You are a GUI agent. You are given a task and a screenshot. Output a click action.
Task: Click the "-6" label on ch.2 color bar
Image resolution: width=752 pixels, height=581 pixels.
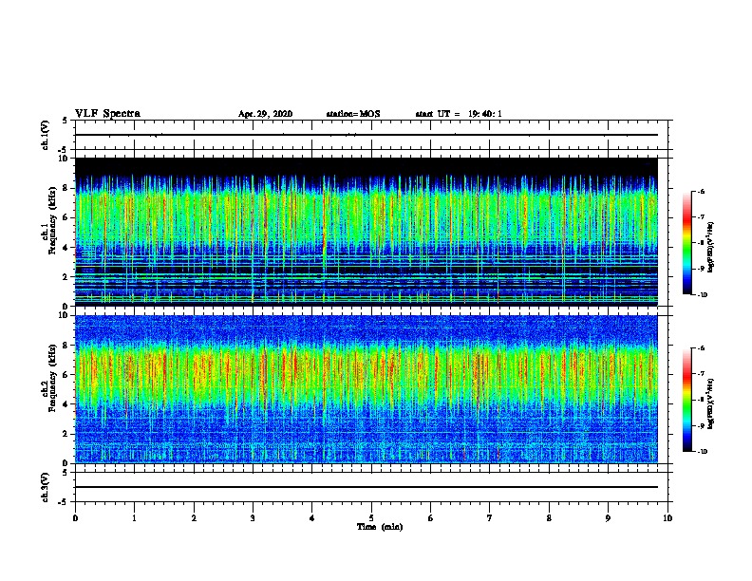701,348
